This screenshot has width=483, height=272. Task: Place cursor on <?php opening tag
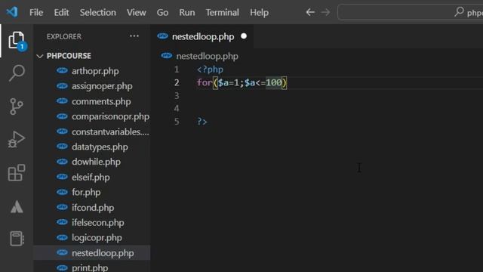(x=210, y=70)
